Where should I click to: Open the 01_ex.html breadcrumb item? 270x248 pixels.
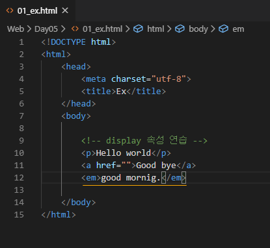point(102,29)
